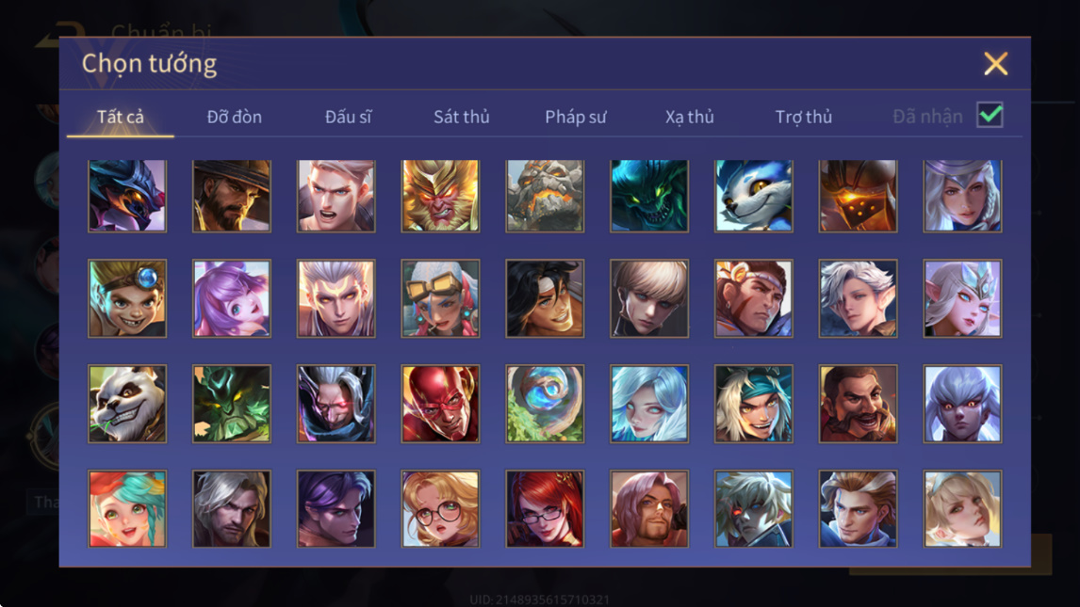This screenshot has height=607, width=1080.
Task: Select the Monkey King hero portrait
Action: [x=440, y=196]
